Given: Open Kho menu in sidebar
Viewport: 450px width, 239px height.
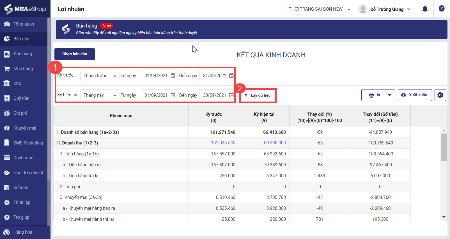Looking at the screenshot, I should pyautogui.click(x=17, y=83).
